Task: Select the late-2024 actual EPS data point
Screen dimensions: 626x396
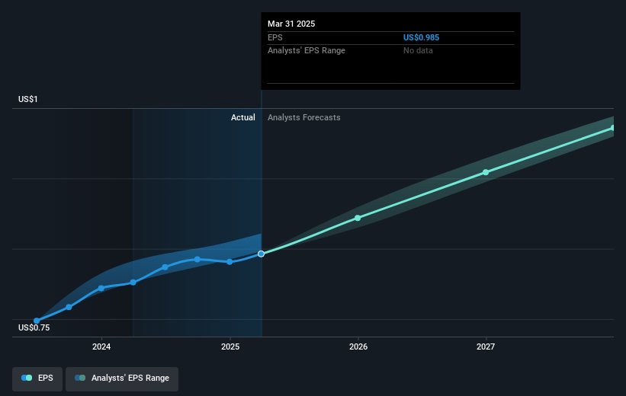Action: pos(197,259)
